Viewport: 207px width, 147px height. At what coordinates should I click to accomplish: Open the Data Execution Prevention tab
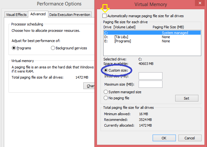[70, 14]
